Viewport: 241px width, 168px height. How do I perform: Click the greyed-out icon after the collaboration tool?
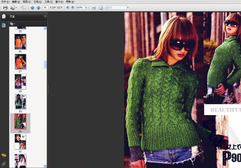tap(23, 8)
